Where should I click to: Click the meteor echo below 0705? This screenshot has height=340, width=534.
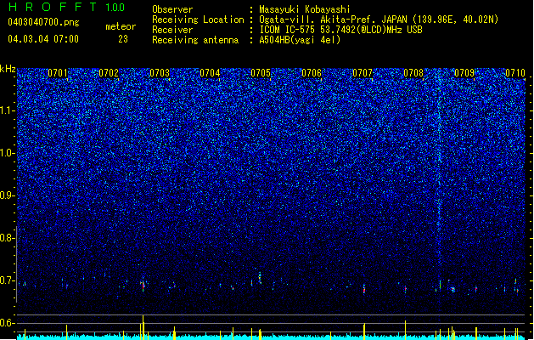[x=260, y=278]
